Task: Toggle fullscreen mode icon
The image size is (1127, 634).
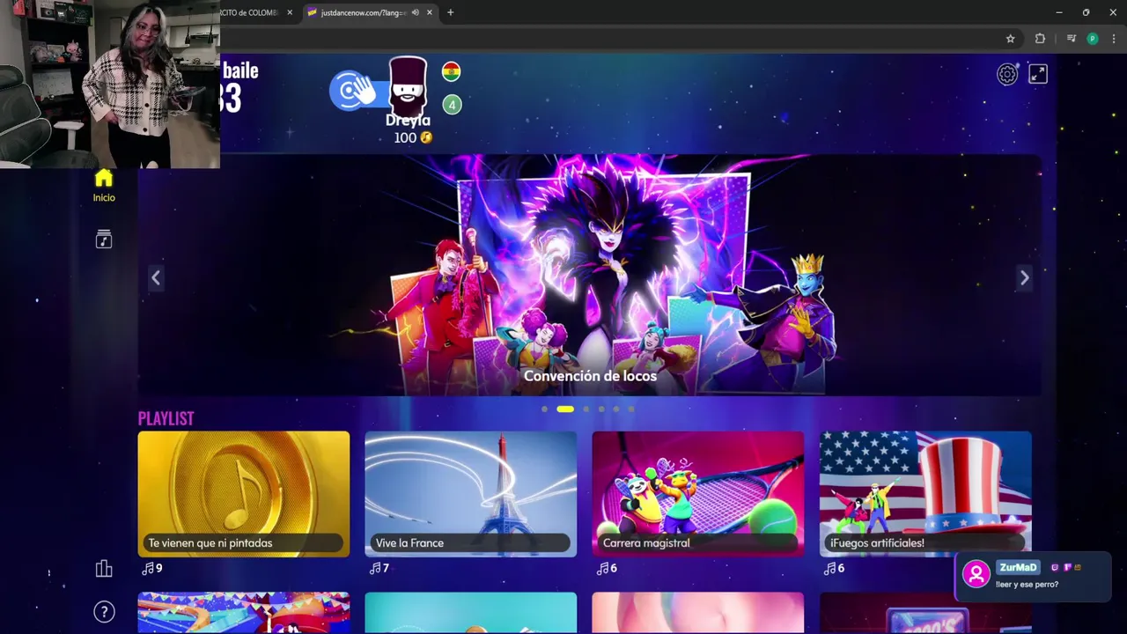Action: [1038, 75]
